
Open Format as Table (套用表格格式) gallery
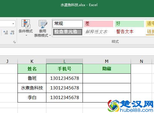[x=42, y=29]
